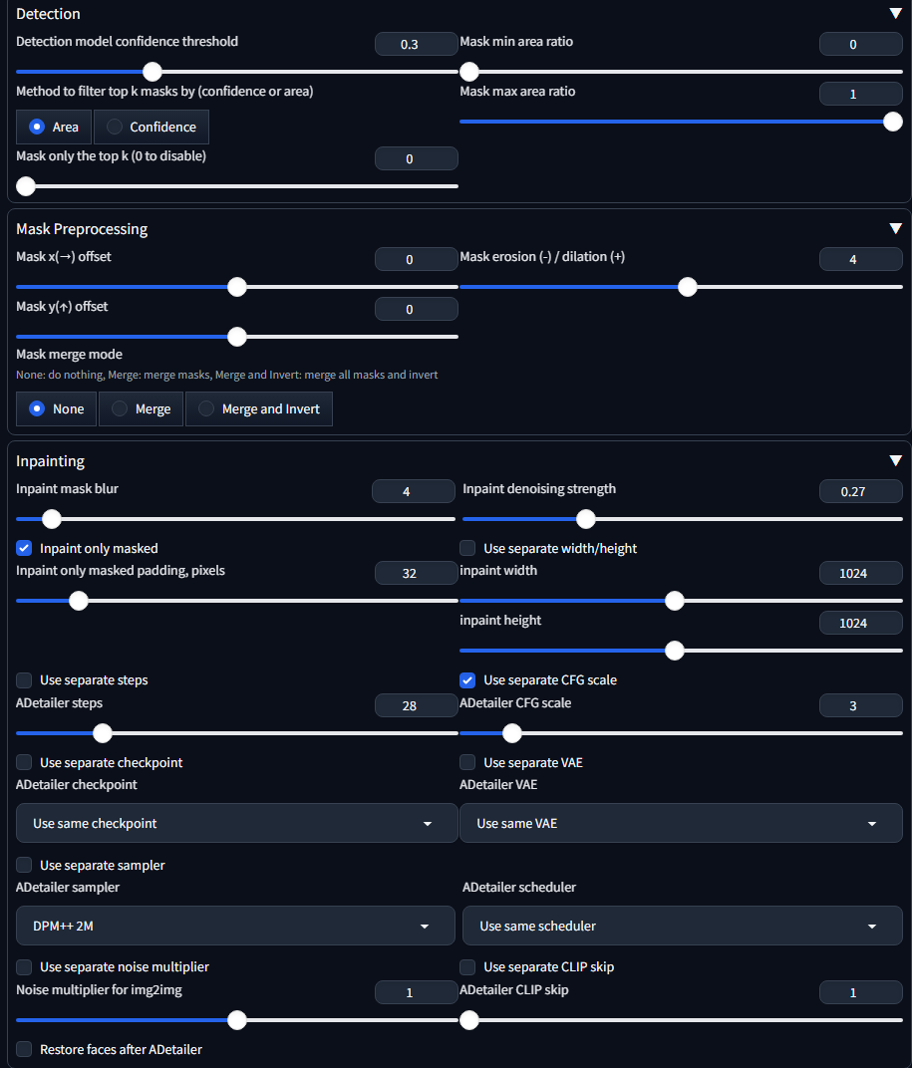Enable Use separate width/height checkbox
Image resolution: width=912 pixels, height=1068 pixels.
coord(467,548)
